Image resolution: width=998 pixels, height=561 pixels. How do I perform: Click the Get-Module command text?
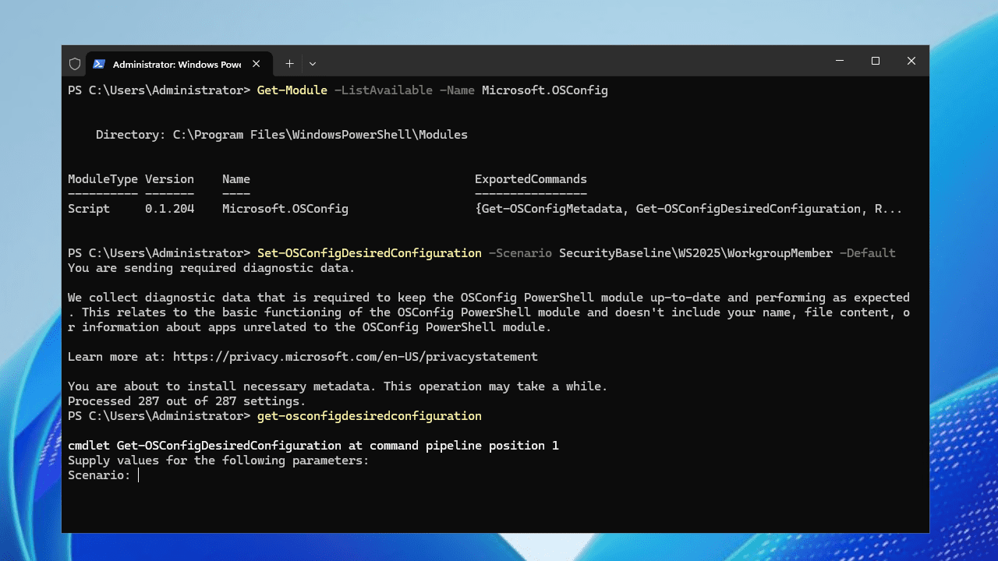point(292,90)
